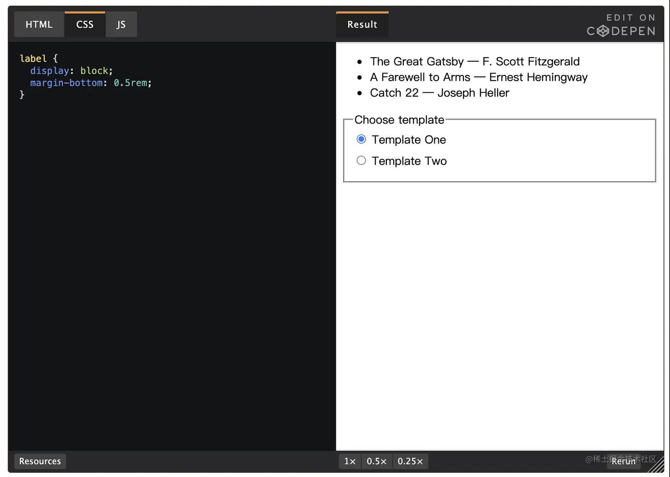Viewport: 670px width, 477px height.
Task: Choose the Template Two radio button
Action: pyautogui.click(x=361, y=160)
